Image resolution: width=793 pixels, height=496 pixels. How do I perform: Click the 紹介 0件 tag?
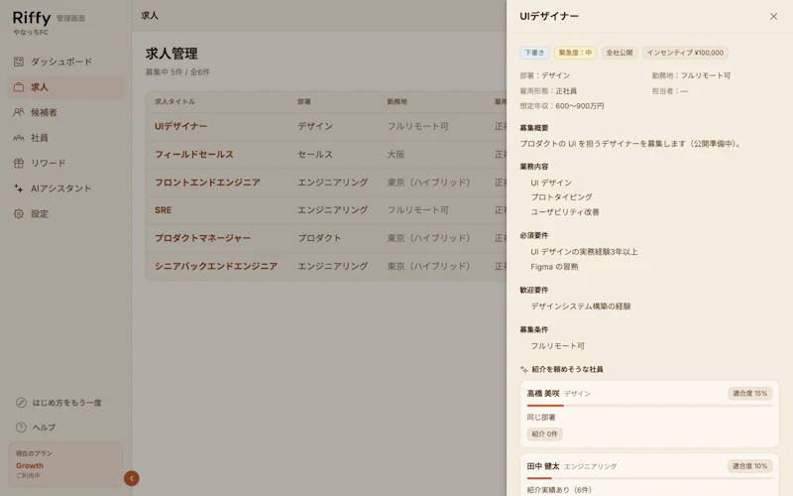[544, 434]
